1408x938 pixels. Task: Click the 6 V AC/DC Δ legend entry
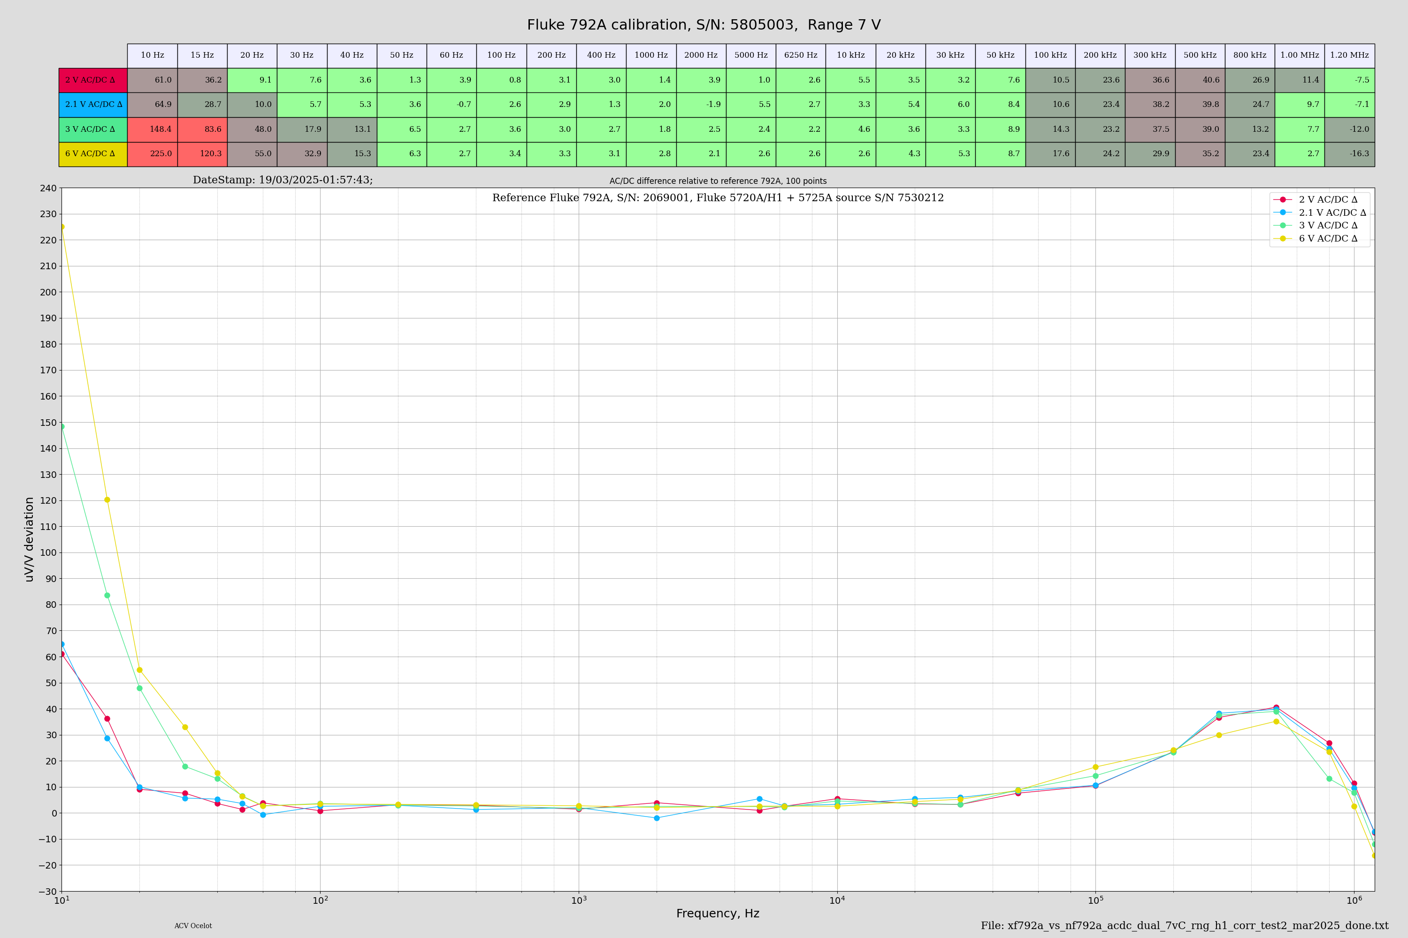point(1319,239)
